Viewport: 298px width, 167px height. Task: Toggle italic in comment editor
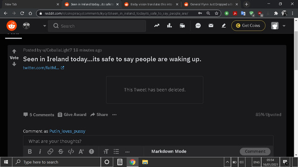(40, 152)
